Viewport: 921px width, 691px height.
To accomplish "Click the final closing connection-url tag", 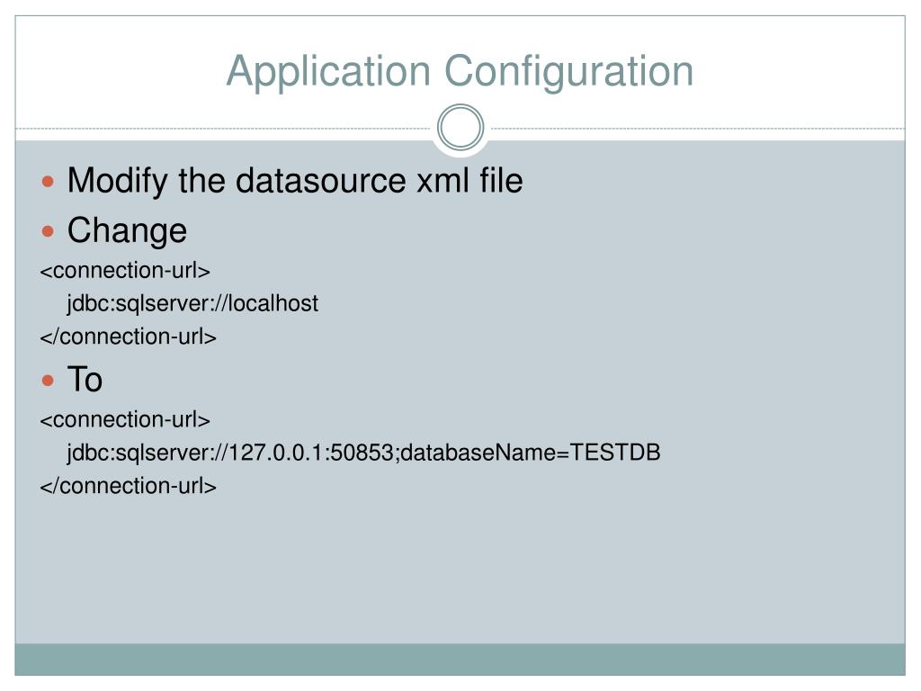I will coord(128,486).
